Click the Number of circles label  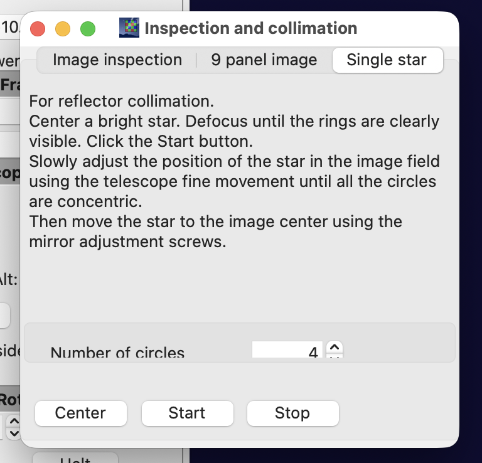pyautogui.click(x=117, y=352)
